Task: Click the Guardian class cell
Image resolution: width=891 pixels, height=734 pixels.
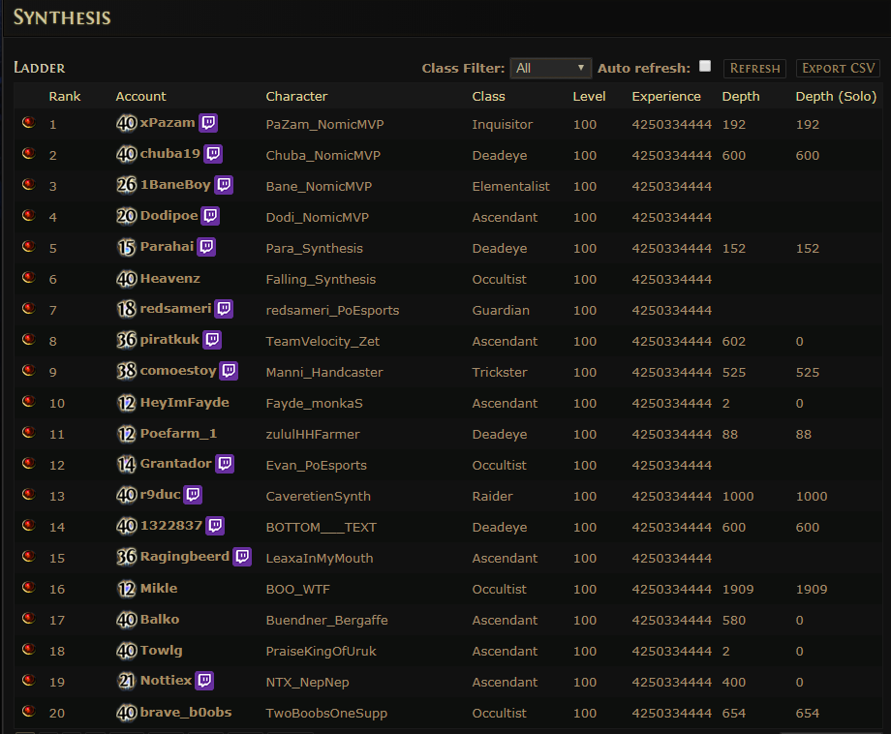Action: click(x=501, y=310)
